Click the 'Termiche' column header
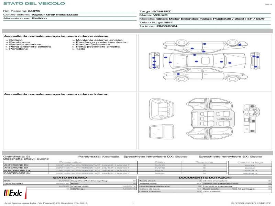 204,162
